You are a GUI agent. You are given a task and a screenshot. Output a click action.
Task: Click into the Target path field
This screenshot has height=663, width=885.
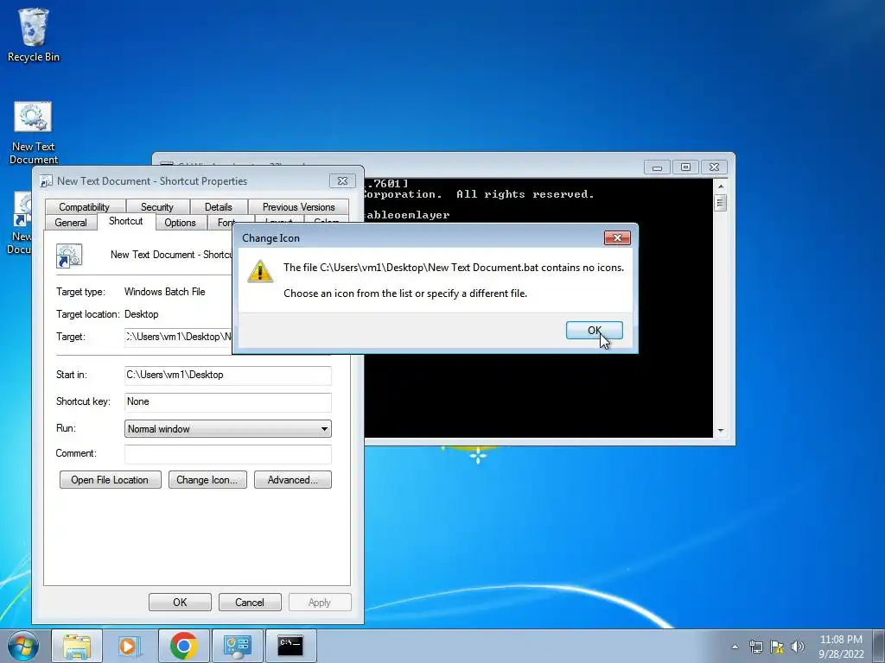[178, 338]
